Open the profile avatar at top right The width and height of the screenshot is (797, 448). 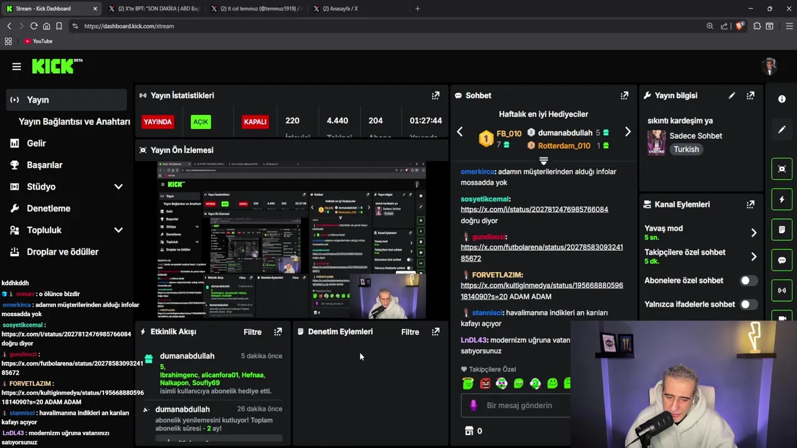coord(770,67)
